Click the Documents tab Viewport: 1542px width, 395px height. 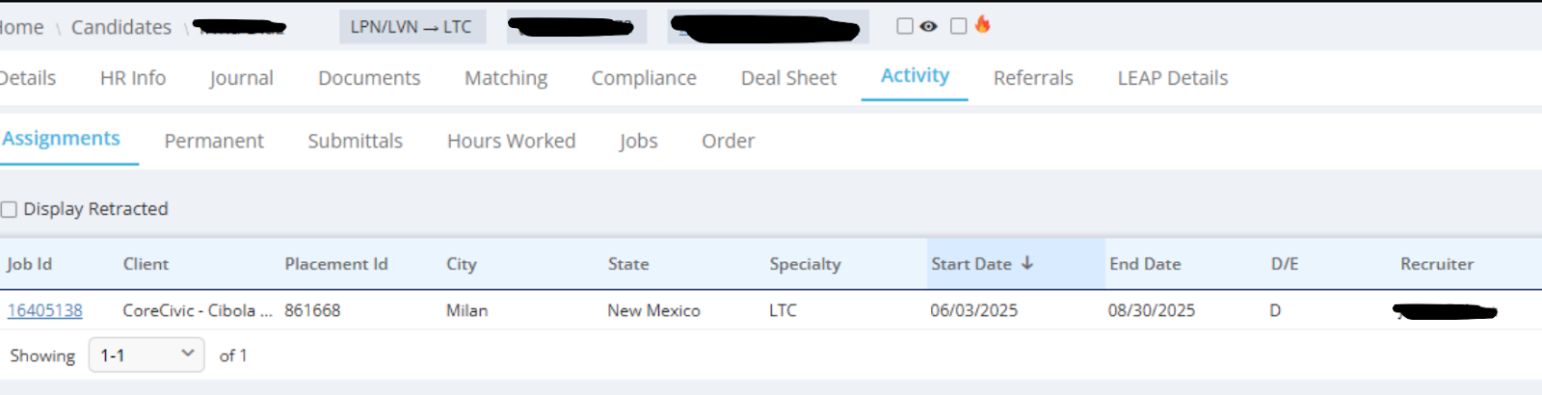(x=369, y=78)
